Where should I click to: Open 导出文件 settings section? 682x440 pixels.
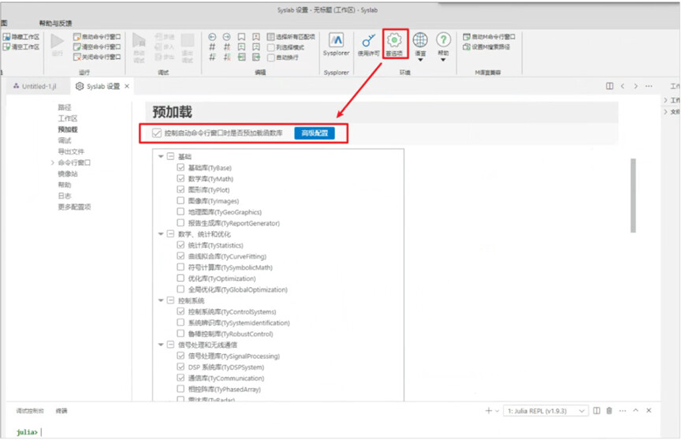point(71,151)
